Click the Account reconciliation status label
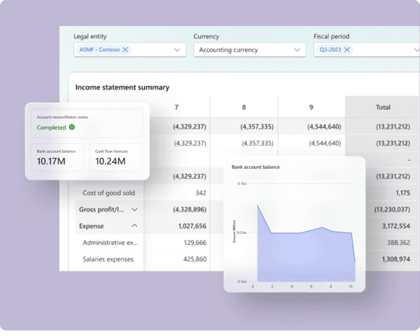This screenshot has width=420, height=336. point(62,117)
